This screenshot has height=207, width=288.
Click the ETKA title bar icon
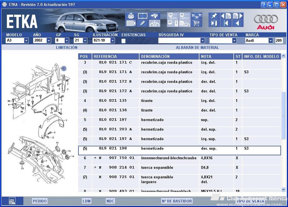pyautogui.click(x=4, y=4)
